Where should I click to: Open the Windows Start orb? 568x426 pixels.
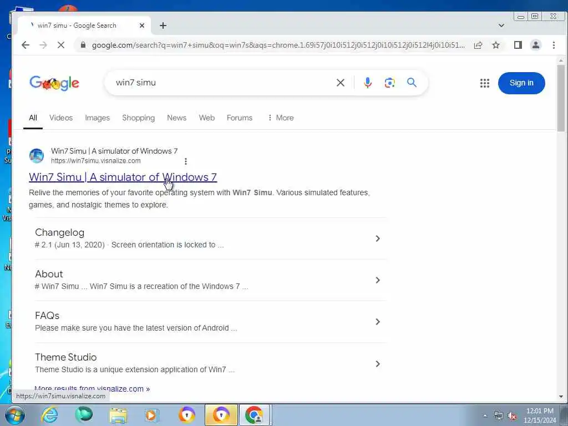point(14,415)
